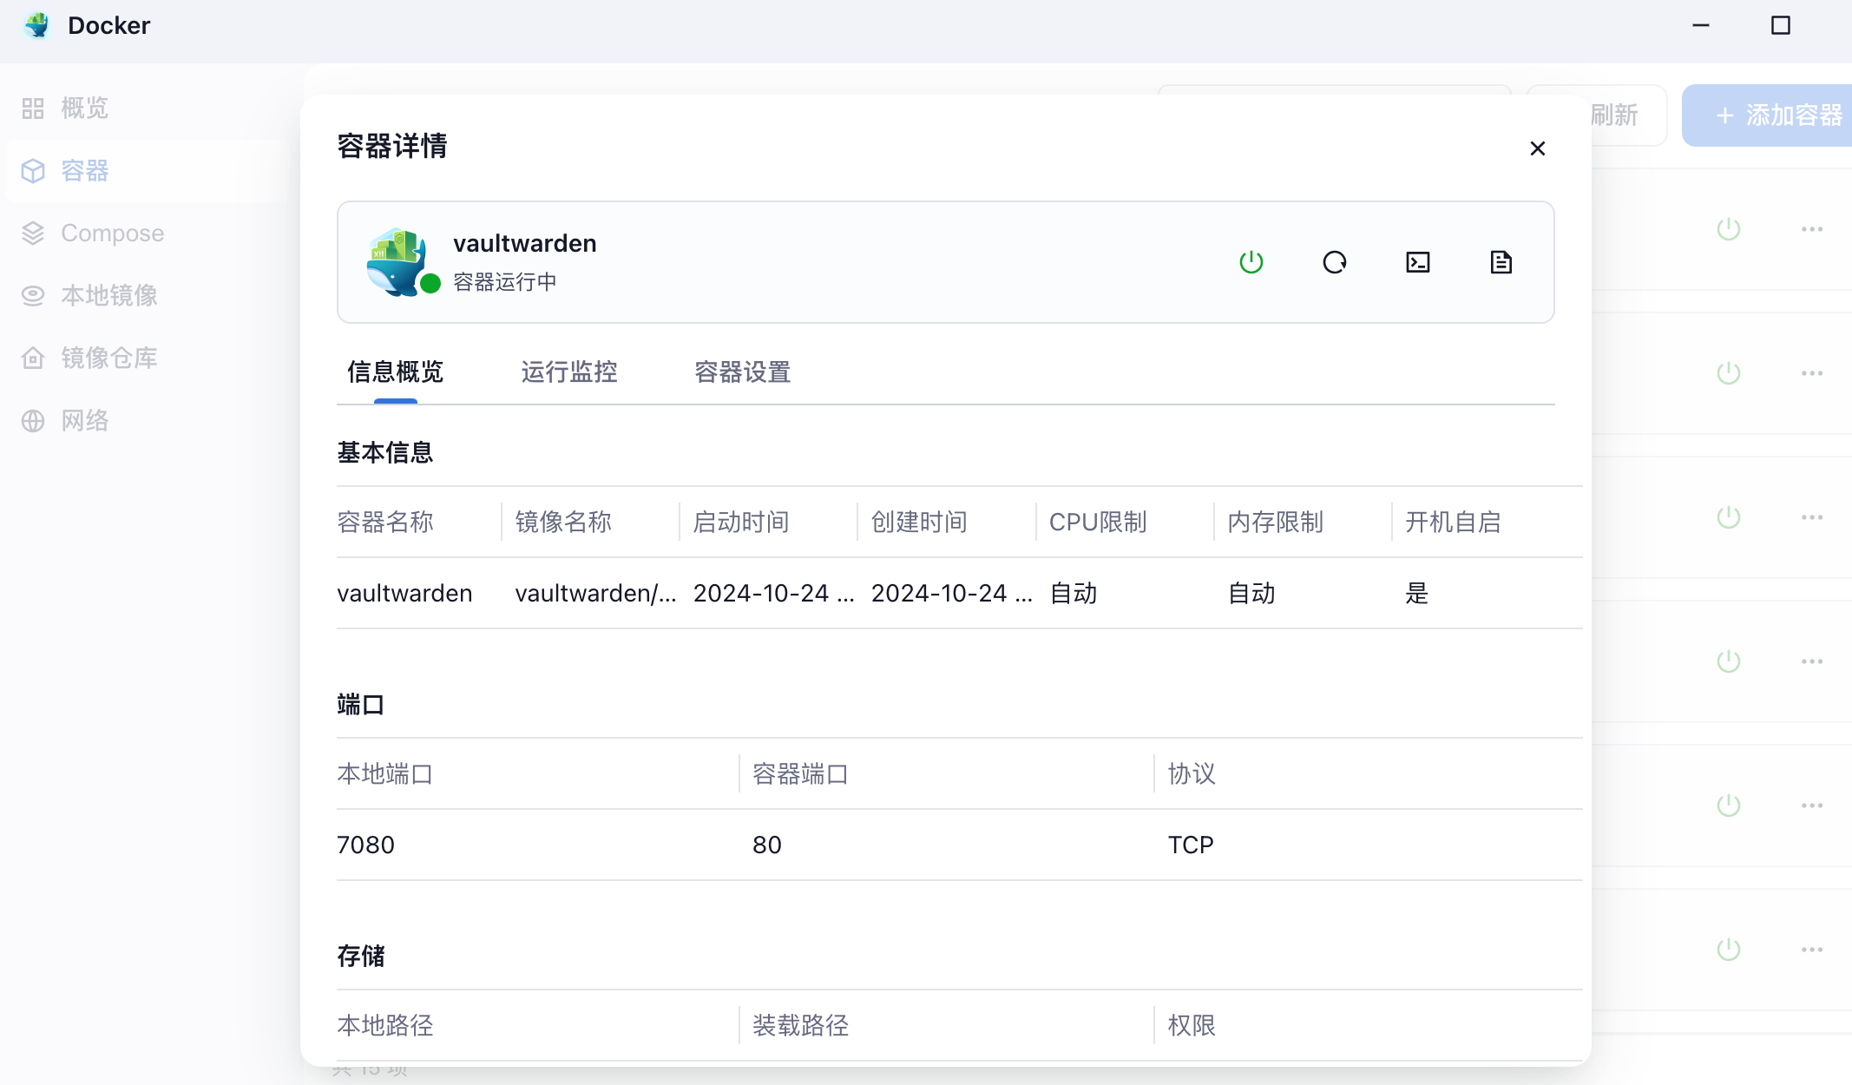Toggle power on the fourth background container row
The width and height of the screenshot is (1852, 1085).
tap(1729, 661)
